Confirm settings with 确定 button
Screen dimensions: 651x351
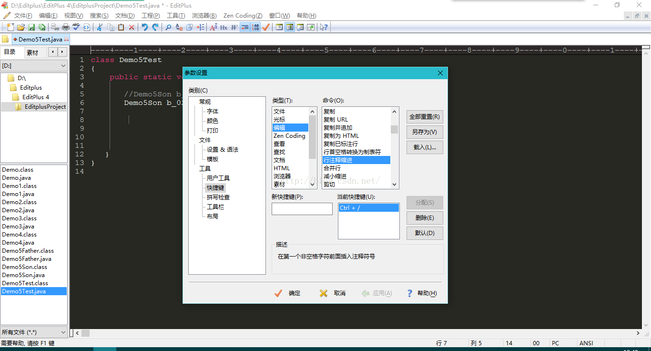(288, 293)
